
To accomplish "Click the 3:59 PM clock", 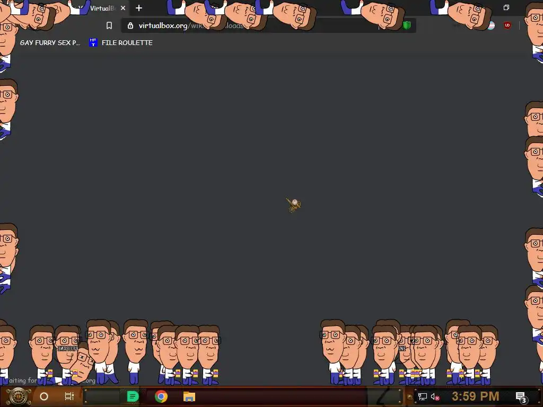I will (x=476, y=396).
